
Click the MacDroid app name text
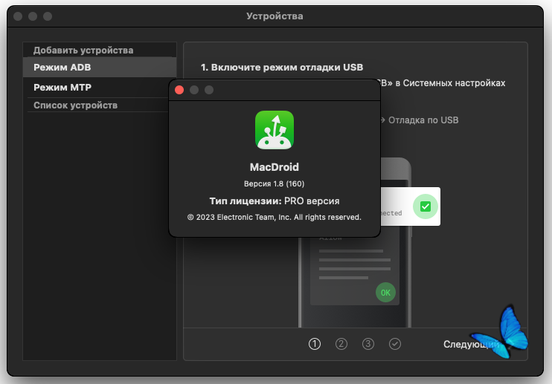(x=275, y=167)
